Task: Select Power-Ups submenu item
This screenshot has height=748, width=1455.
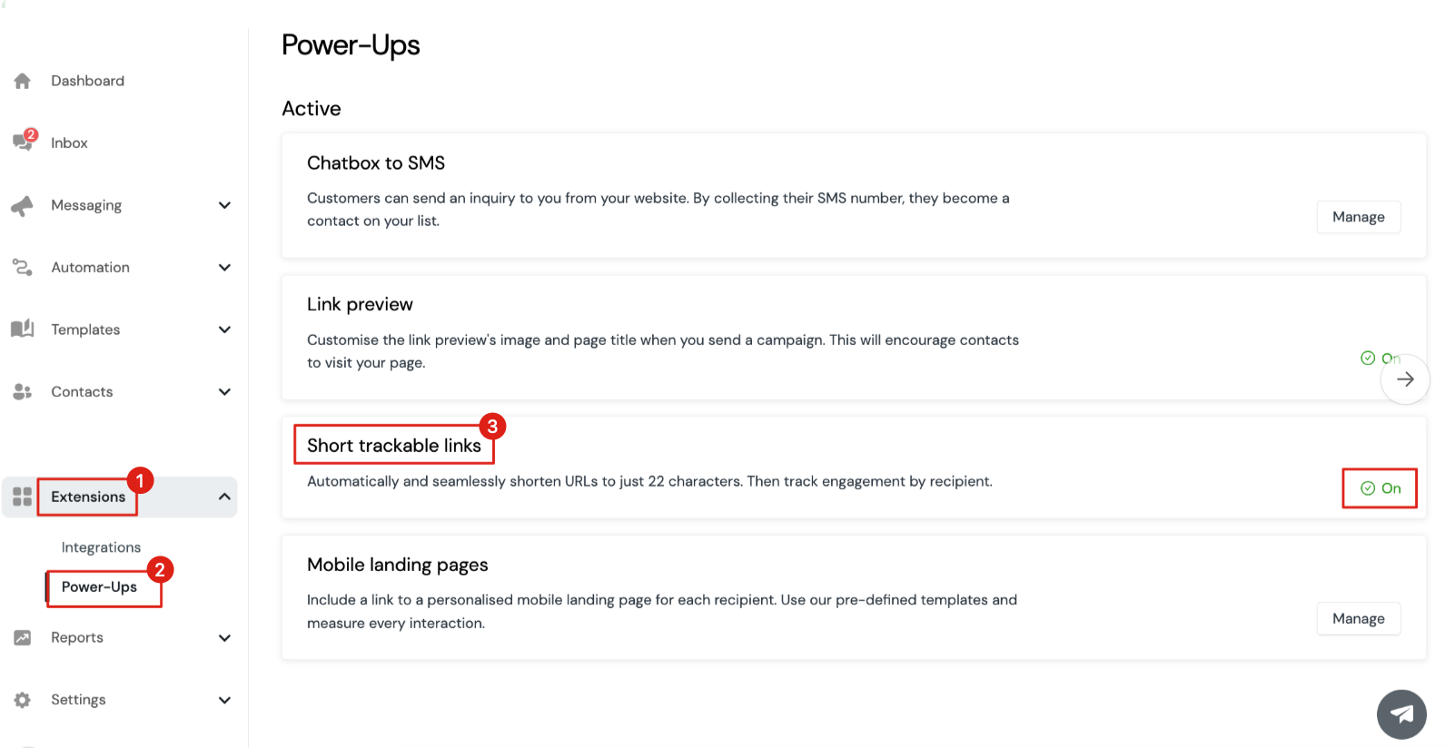Action: (x=99, y=586)
